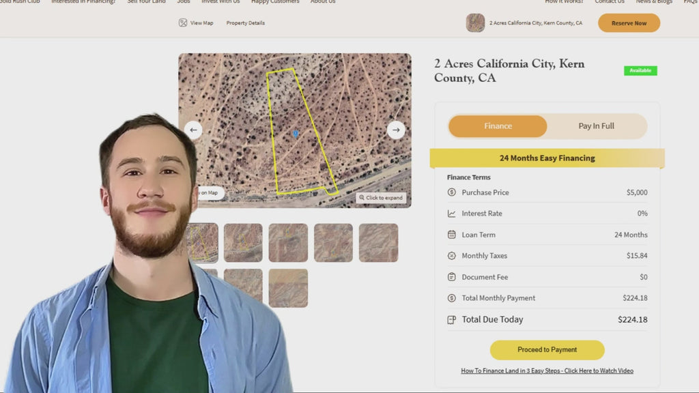This screenshot has height=393, width=699.
Task: Click the Interest Rate chart icon
Action: point(452,214)
